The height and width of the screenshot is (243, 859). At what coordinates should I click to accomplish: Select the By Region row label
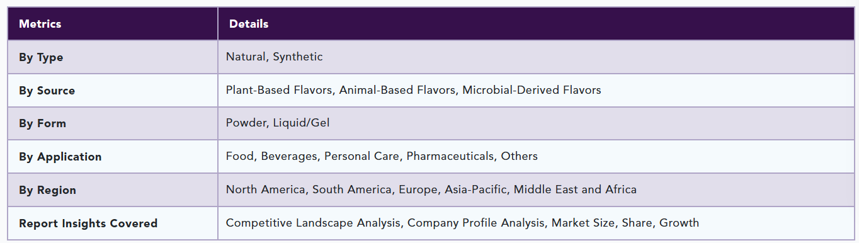click(47, 190)
